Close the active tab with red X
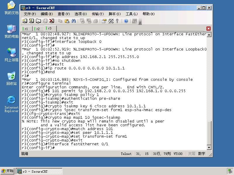The height and width of the screenshot is (175, 234). pyautogui.click(x=209, y=29)
